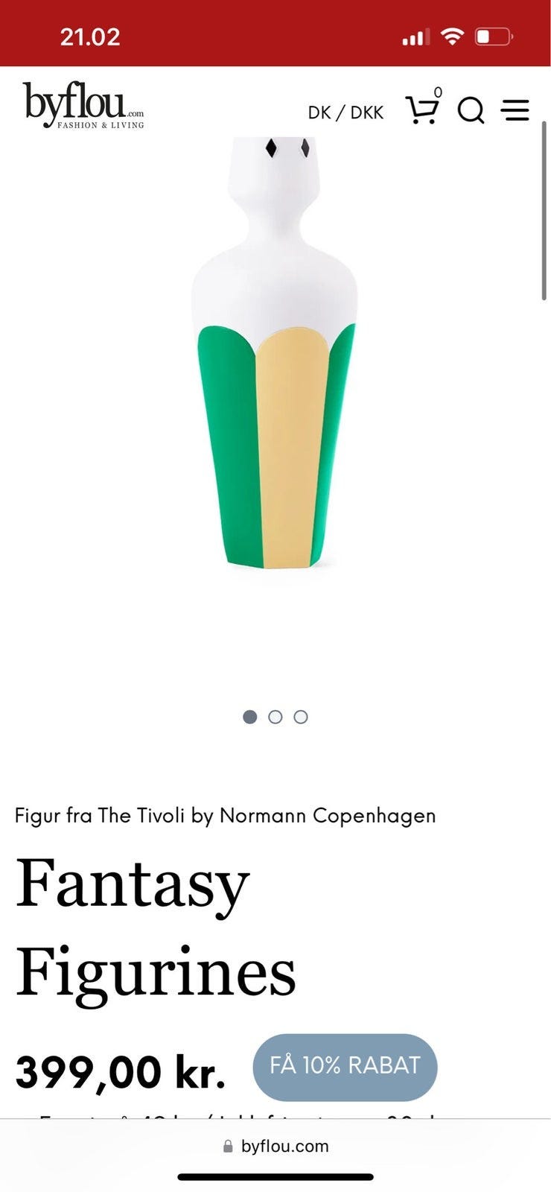
Task: Open the hamburger menu
Action: tap(515, 110)
